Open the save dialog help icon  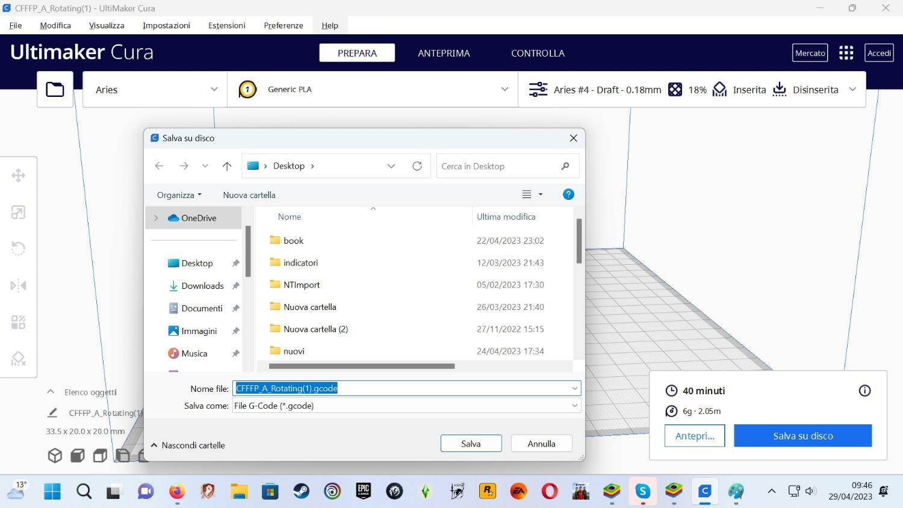tap(568, 194)
